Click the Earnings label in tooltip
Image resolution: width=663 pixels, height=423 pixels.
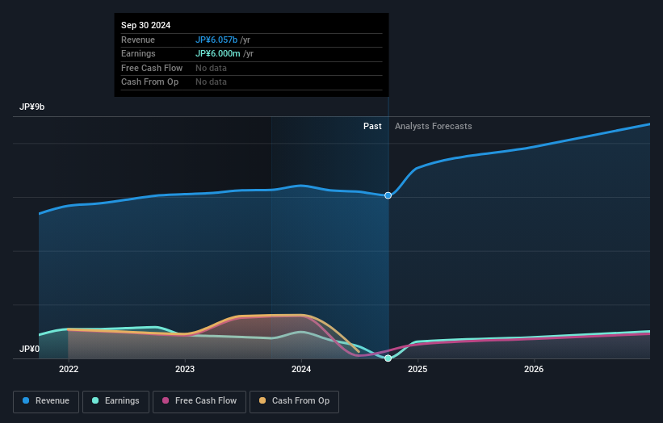[x=138, y=53]
